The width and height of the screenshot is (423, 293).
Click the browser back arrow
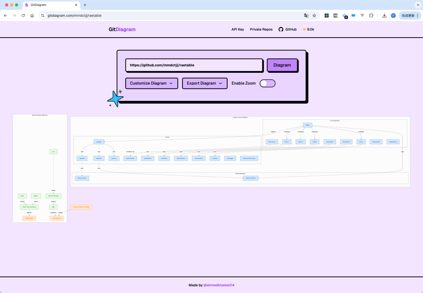(x=5, y=16)
